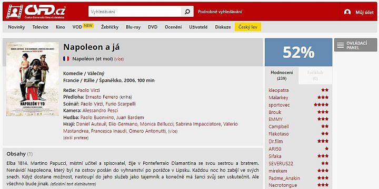379x189 pixels.
Task: Open Francesca Inaudi actress link
Action: pos(108,131)
